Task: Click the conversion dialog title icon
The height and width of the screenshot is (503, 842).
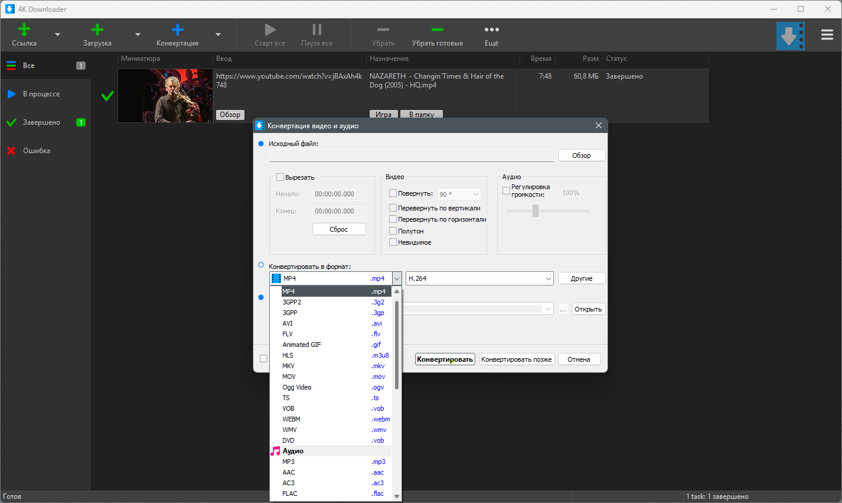Action: click(259, 125)
